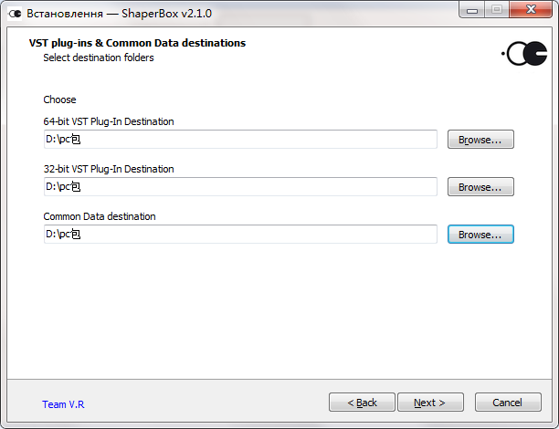Close the installer window with X

tap(531, 10)
